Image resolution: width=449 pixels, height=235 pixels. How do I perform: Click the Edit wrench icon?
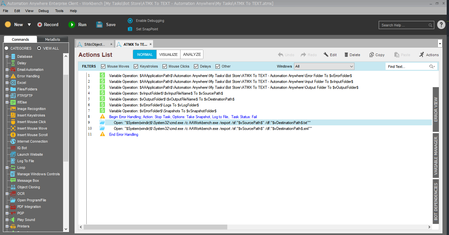(x=326, y=55)
